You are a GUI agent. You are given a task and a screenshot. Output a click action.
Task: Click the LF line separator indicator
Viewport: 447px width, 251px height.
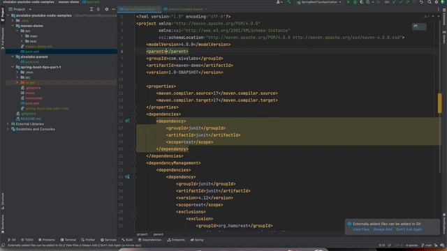(389, 245)
